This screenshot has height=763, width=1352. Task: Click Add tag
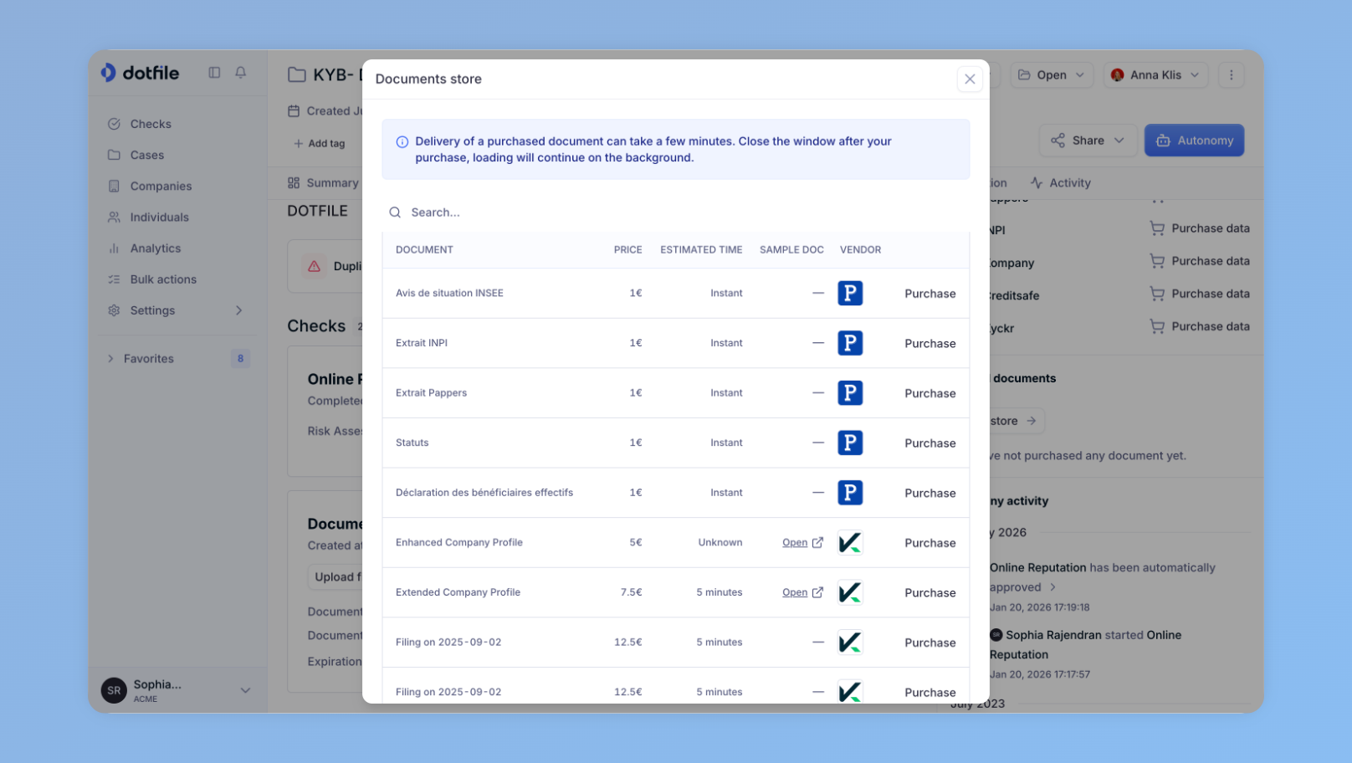320,144
